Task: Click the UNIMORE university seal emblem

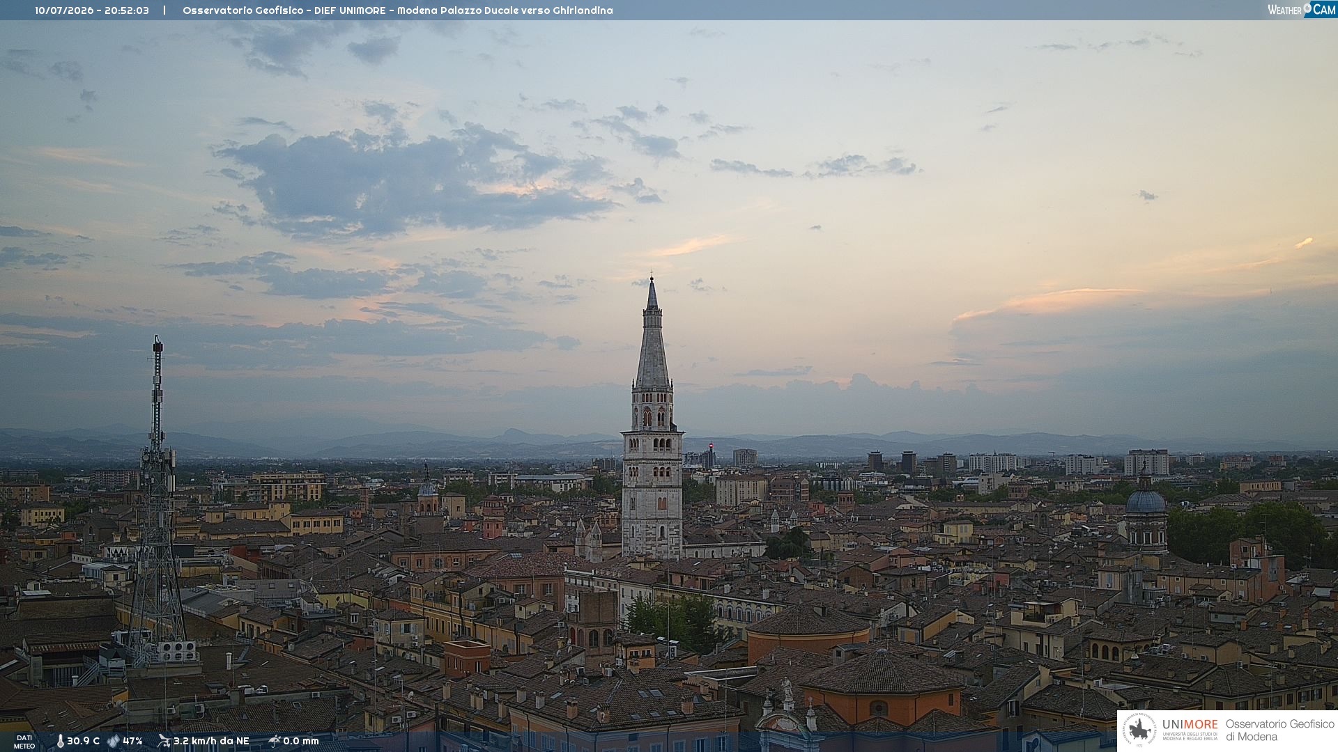Action: (1139, 730)
